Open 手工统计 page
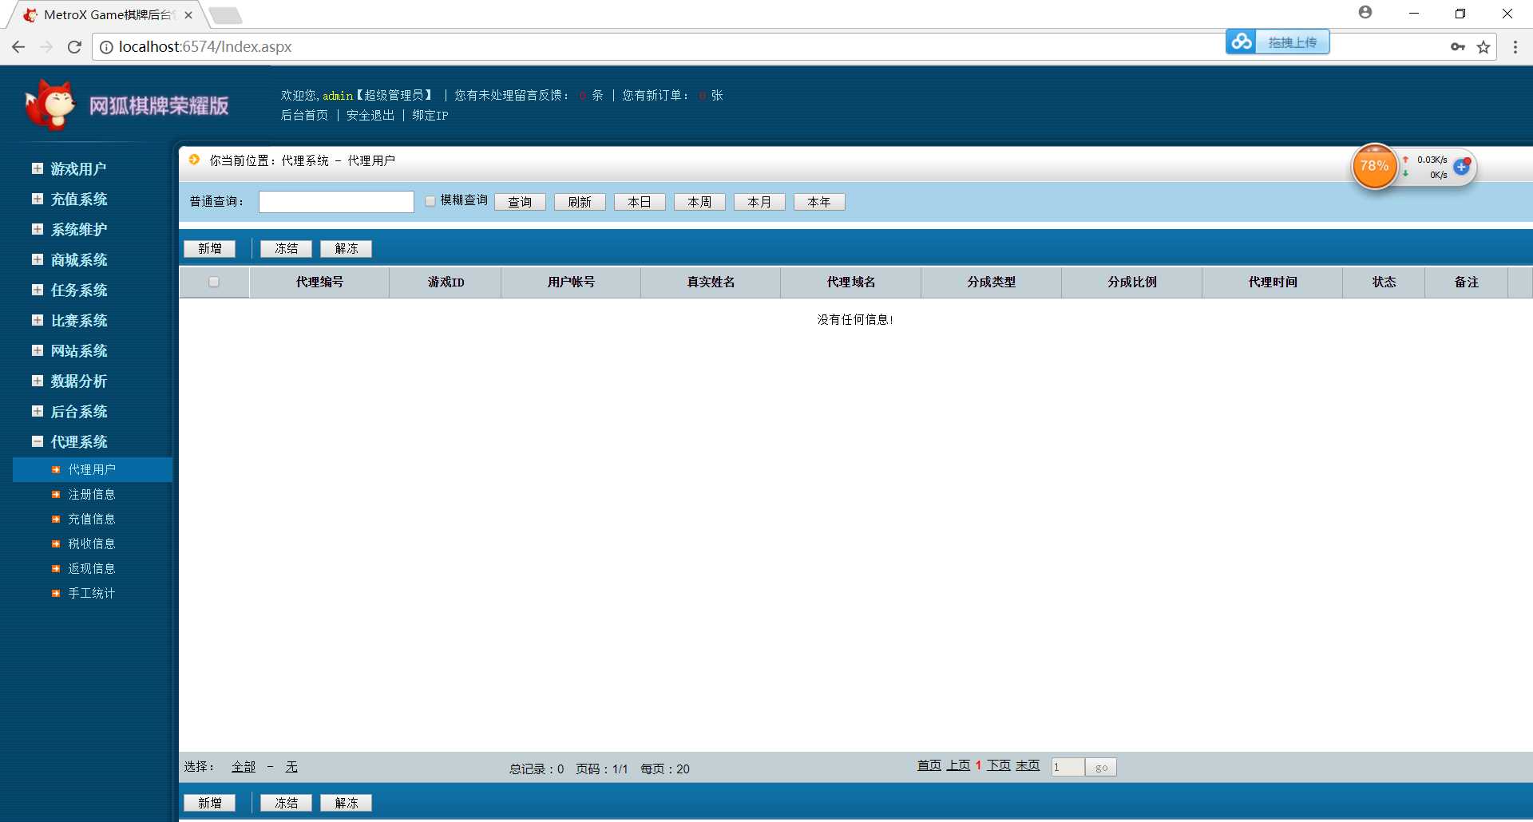The image size is (1533, 822). pyautogui.click(x=92, y=594)
